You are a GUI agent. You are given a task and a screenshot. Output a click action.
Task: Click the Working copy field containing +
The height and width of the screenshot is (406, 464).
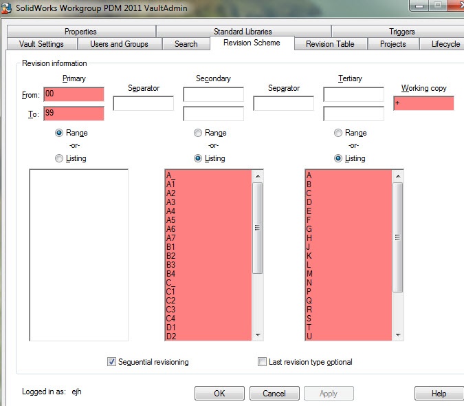coord(423,103)
